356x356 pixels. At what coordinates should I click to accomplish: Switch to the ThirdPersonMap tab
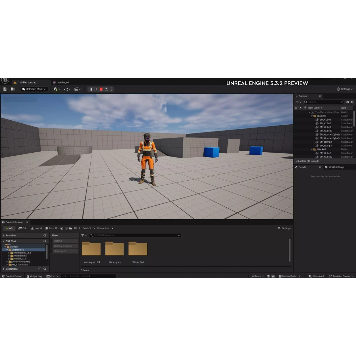pos(27,83)
